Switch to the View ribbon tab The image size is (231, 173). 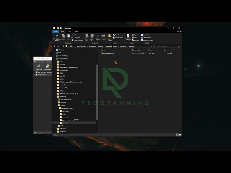[76, 31]
